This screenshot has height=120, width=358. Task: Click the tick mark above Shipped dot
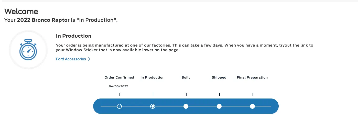pos(220,94)
